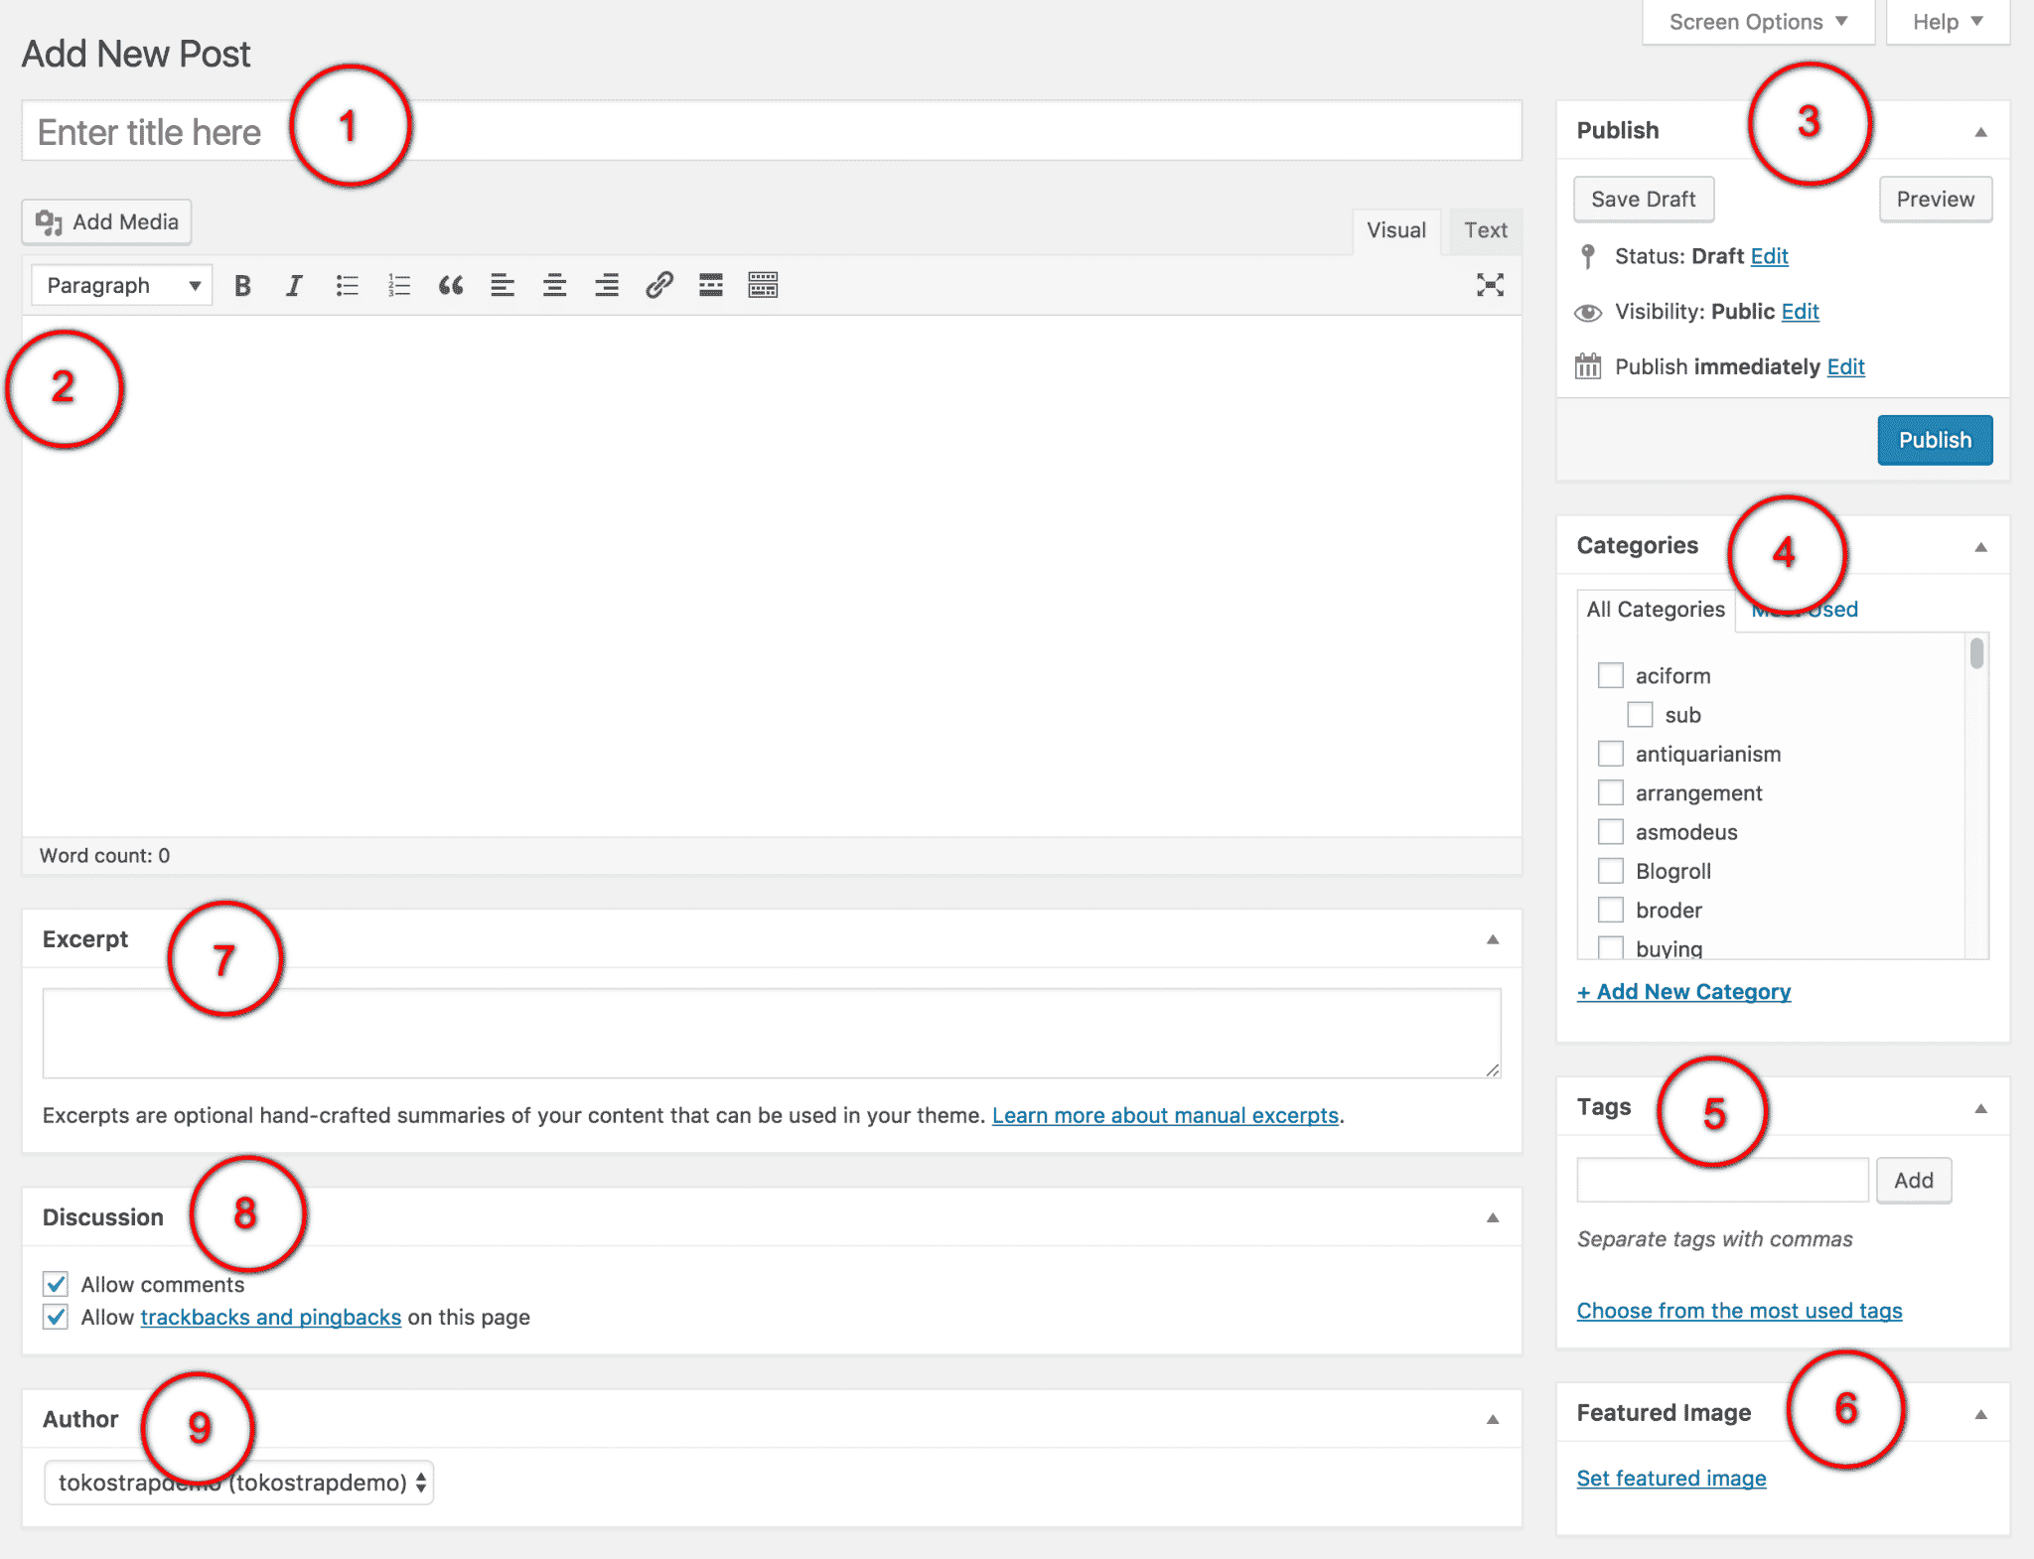
Task: Apply blockquote formatting
Action: point(451,286)
